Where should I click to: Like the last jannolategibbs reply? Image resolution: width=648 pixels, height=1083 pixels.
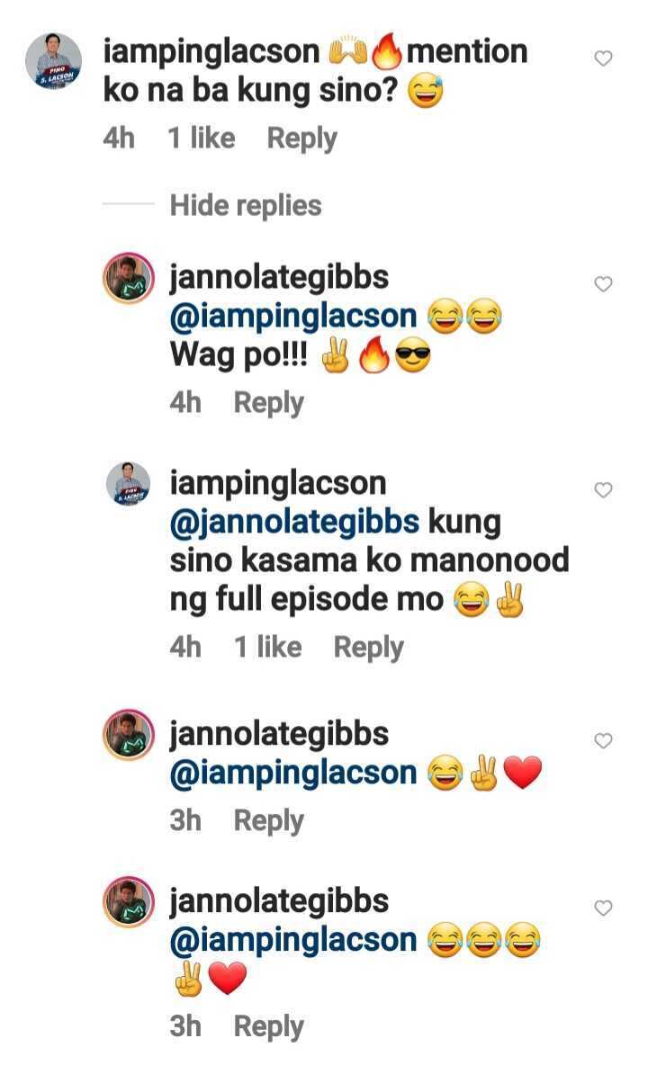tap(604, 908)
